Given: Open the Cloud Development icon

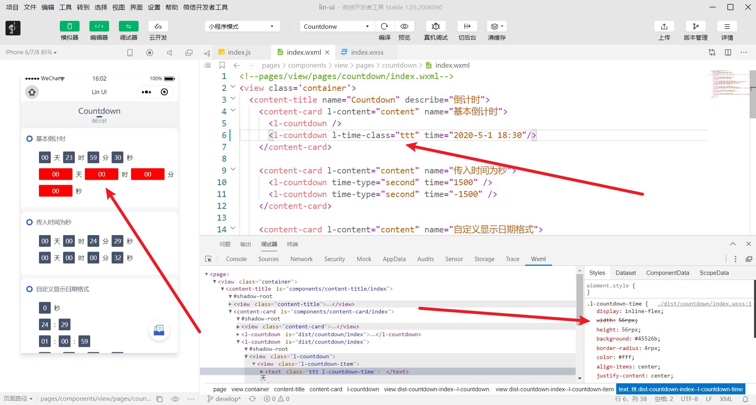Looking at the screenshot, I should (x=158, y=26).
